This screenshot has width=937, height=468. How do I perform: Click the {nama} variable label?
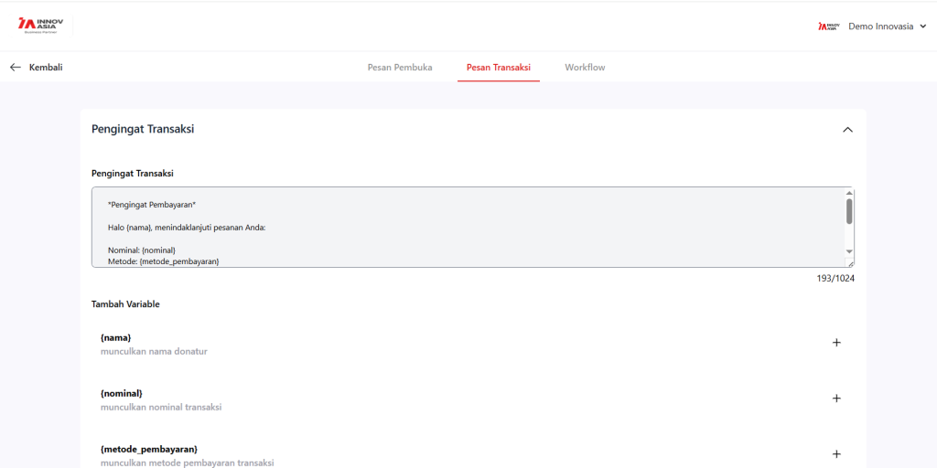click(116, 337)
